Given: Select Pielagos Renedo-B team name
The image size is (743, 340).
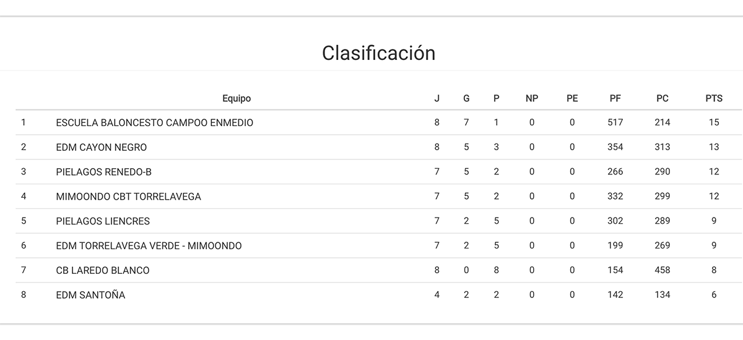Looking at the screenshot, I should click(103, 172).
